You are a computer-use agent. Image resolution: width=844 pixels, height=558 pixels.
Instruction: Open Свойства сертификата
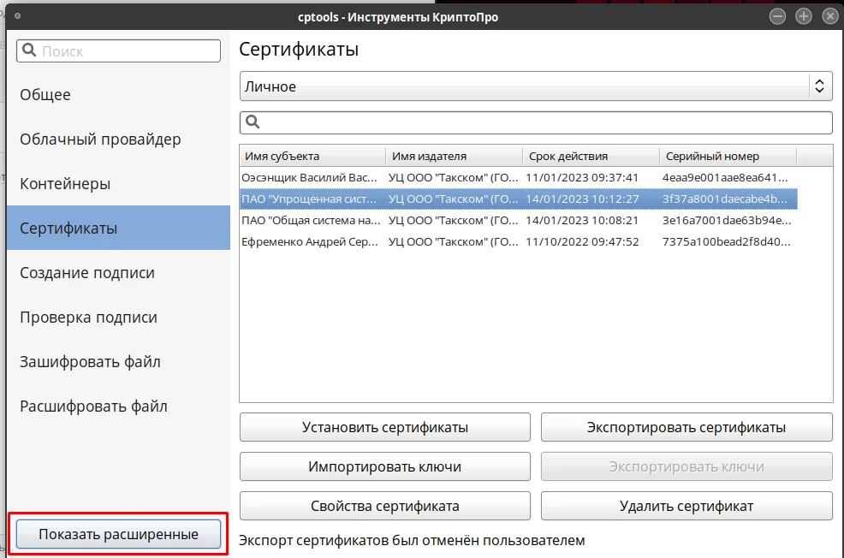coord(385,506)
